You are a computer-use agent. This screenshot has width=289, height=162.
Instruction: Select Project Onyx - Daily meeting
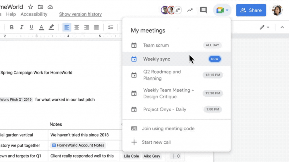point(176,109)
